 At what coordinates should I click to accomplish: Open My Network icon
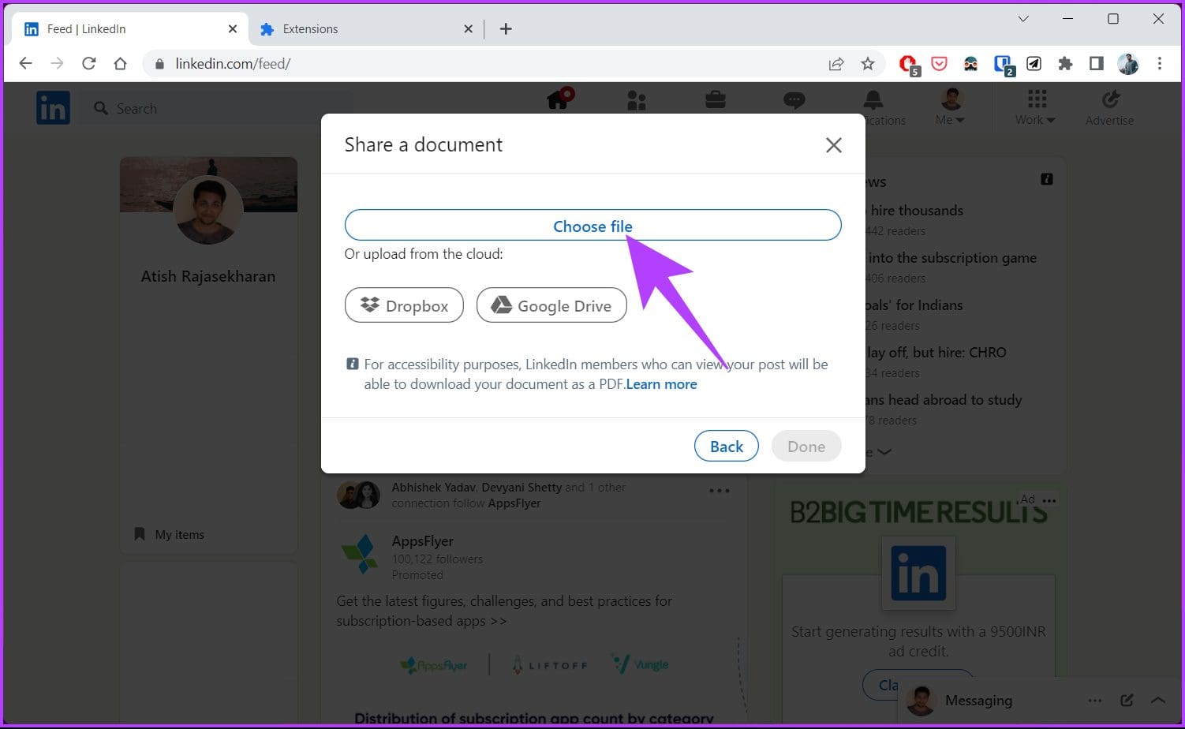(x=637, y=100)
